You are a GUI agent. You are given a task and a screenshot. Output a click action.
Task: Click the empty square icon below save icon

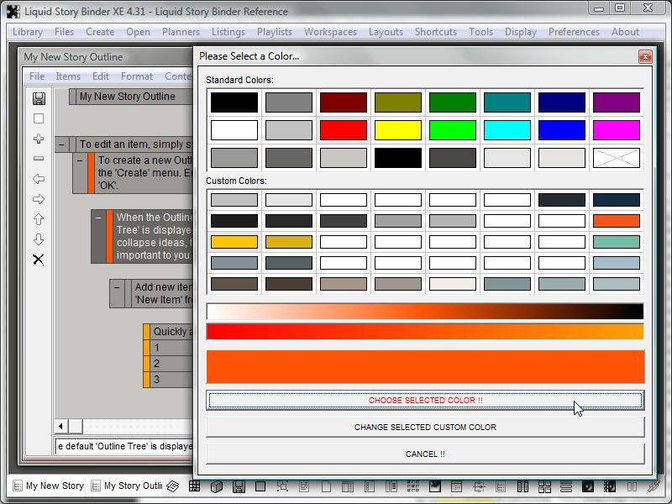pyautogui.click(x=39, y=118)
